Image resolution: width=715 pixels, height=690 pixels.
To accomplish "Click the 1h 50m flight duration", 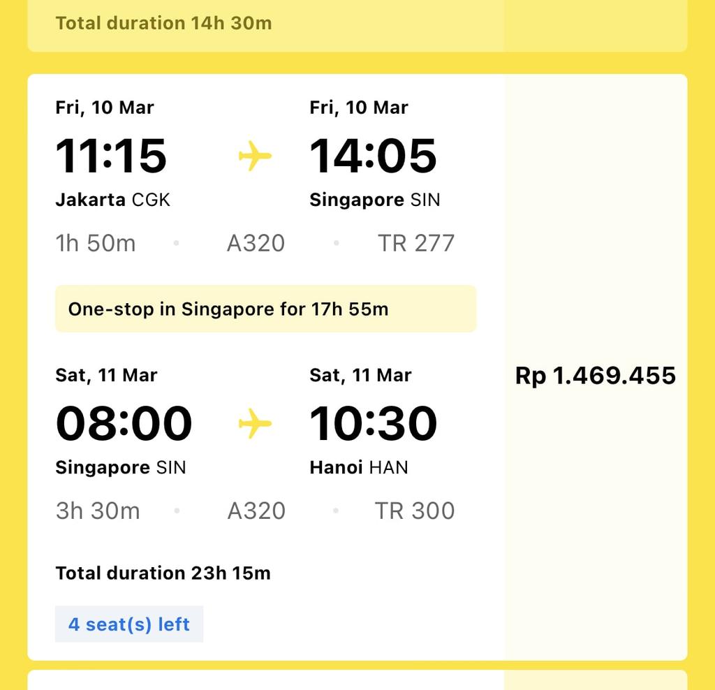I will 96,243.
